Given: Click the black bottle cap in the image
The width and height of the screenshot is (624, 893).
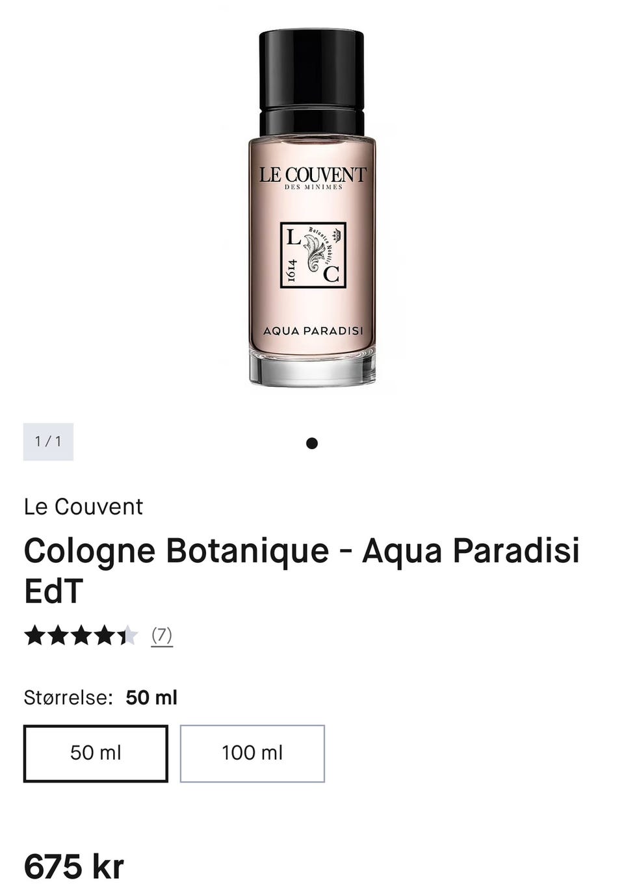Looking at the screenshot, I should 311,83.
